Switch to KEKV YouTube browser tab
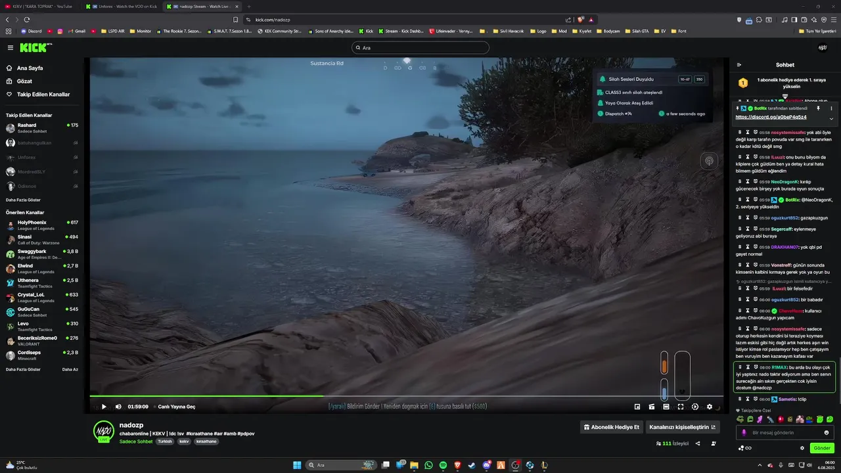 41,7
